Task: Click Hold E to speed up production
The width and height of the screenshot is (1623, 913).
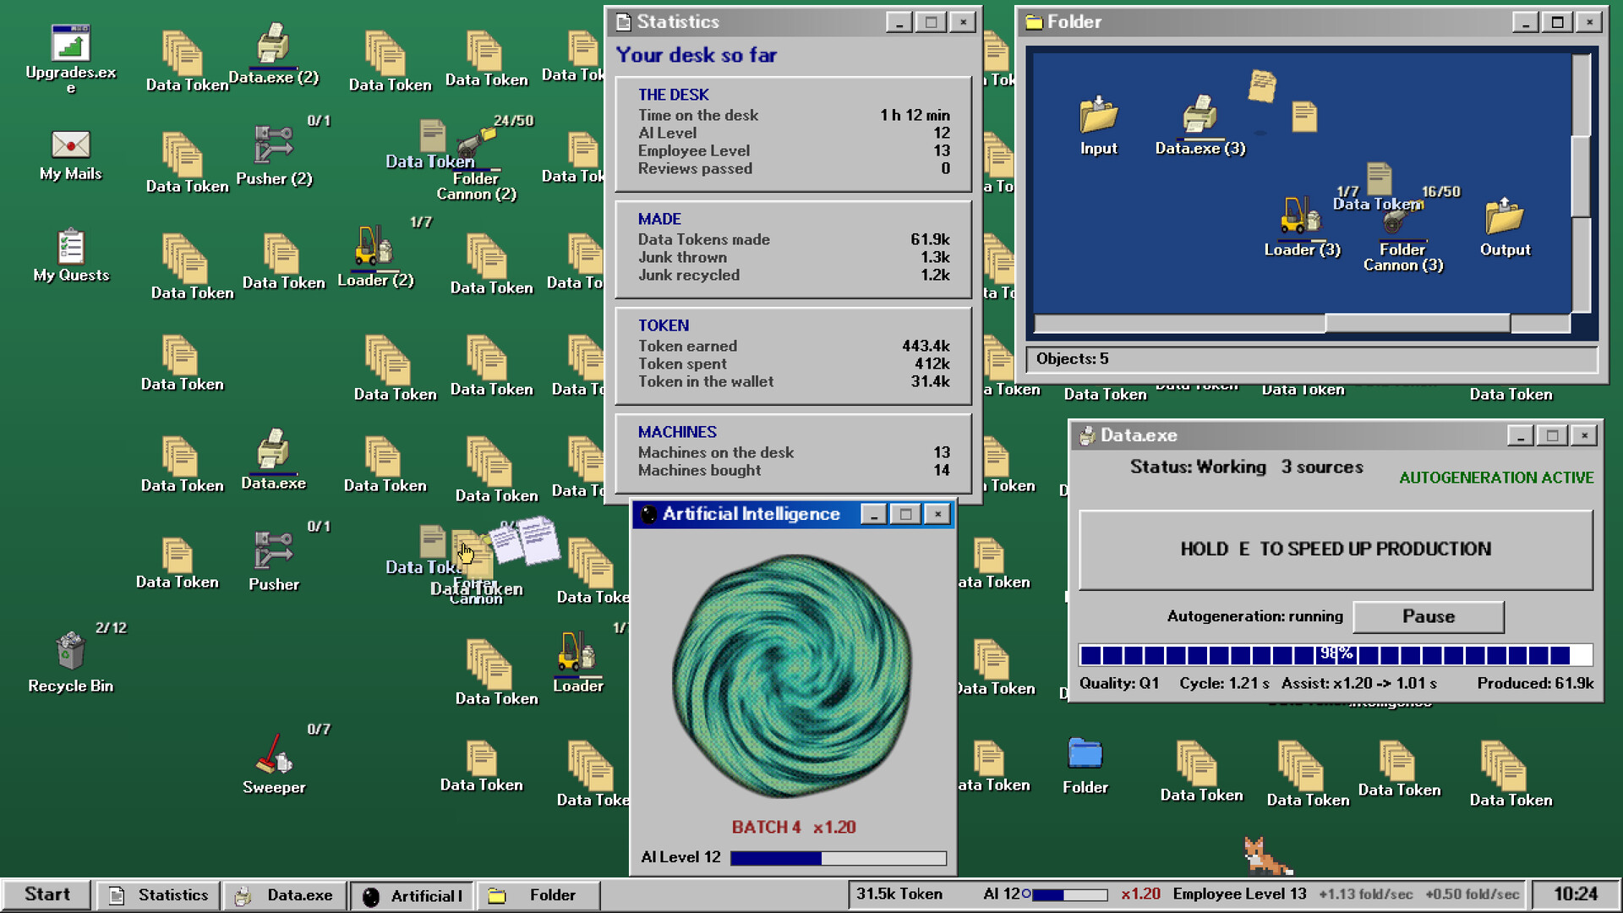Action: click(x=1336, y=549)
